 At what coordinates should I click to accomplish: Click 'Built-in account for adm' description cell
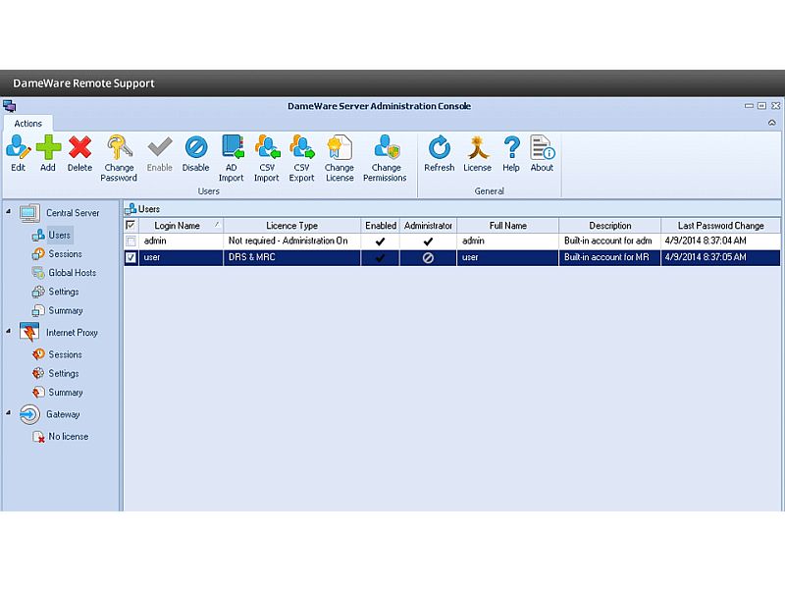pyautogui.click(x=609, y=241)
